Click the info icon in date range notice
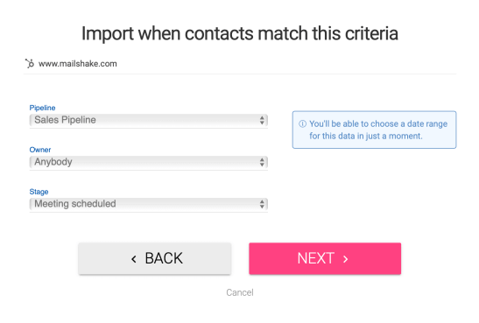The width and height of the screenshot is (479, 323). [x=302, y=124]
